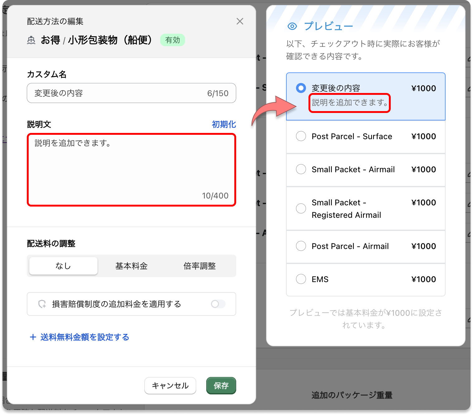Click the 保存 button
This screenshot has height=415, width=473.
[x=221, y=386]
